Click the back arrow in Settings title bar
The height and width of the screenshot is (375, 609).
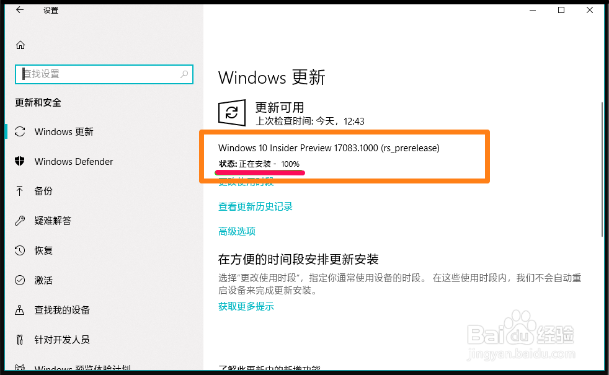(19, 10)
